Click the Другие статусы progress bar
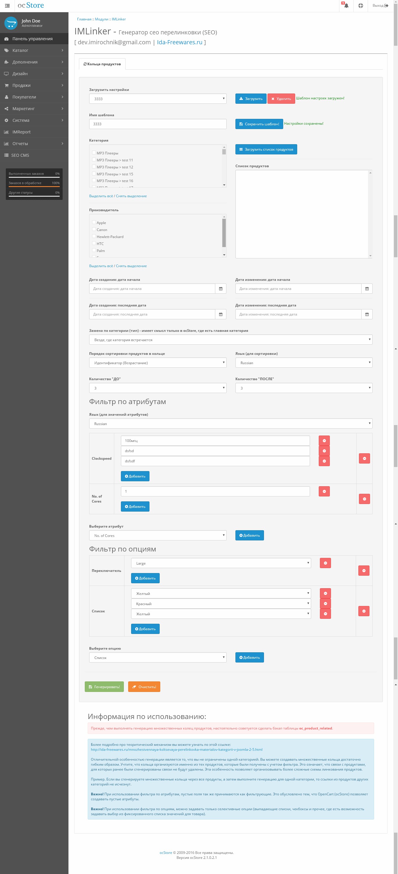Image resolution: width=398 pixels, height=874 pixels. [34, 196]
